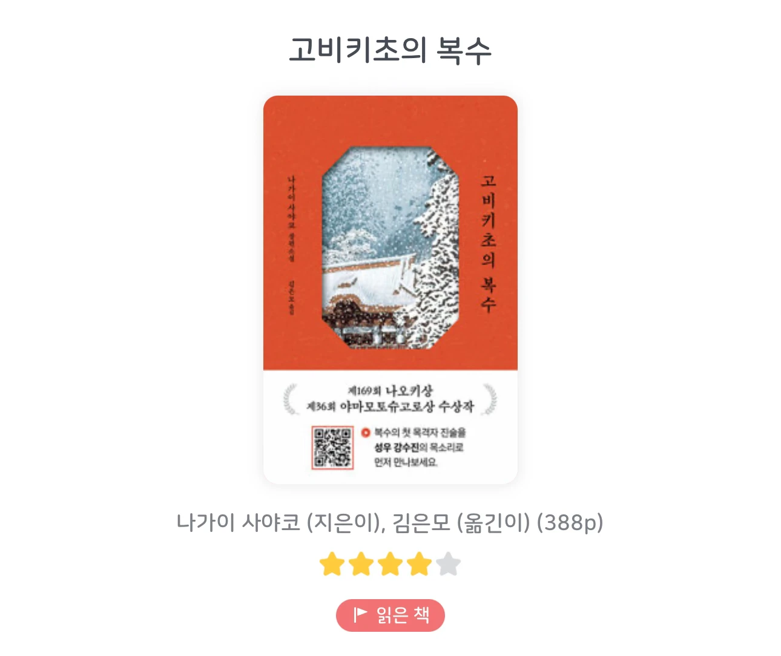Click the flag icon in 읽은 책 badge
The image size is (781, 656).
pos(360,615)
